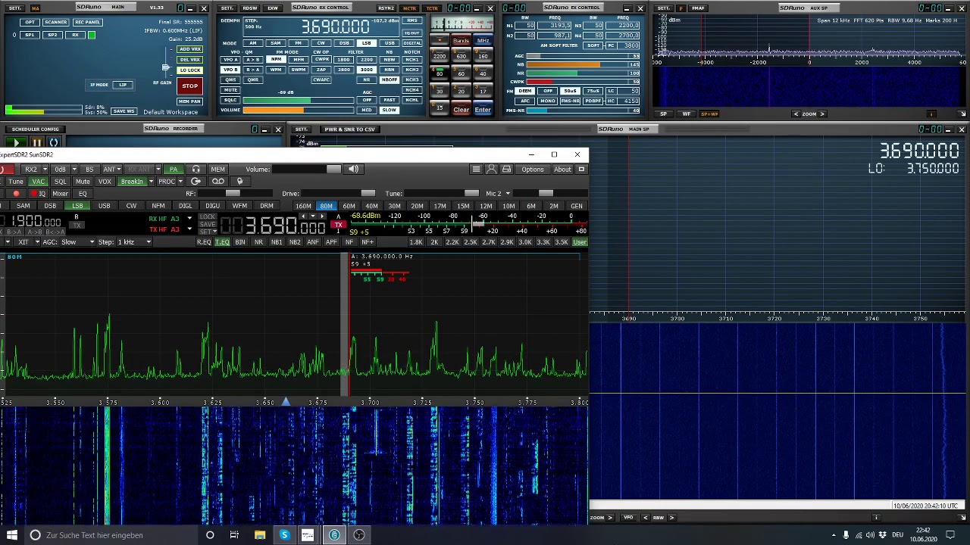Toggle VOX in ExpertSDR2

105,182
